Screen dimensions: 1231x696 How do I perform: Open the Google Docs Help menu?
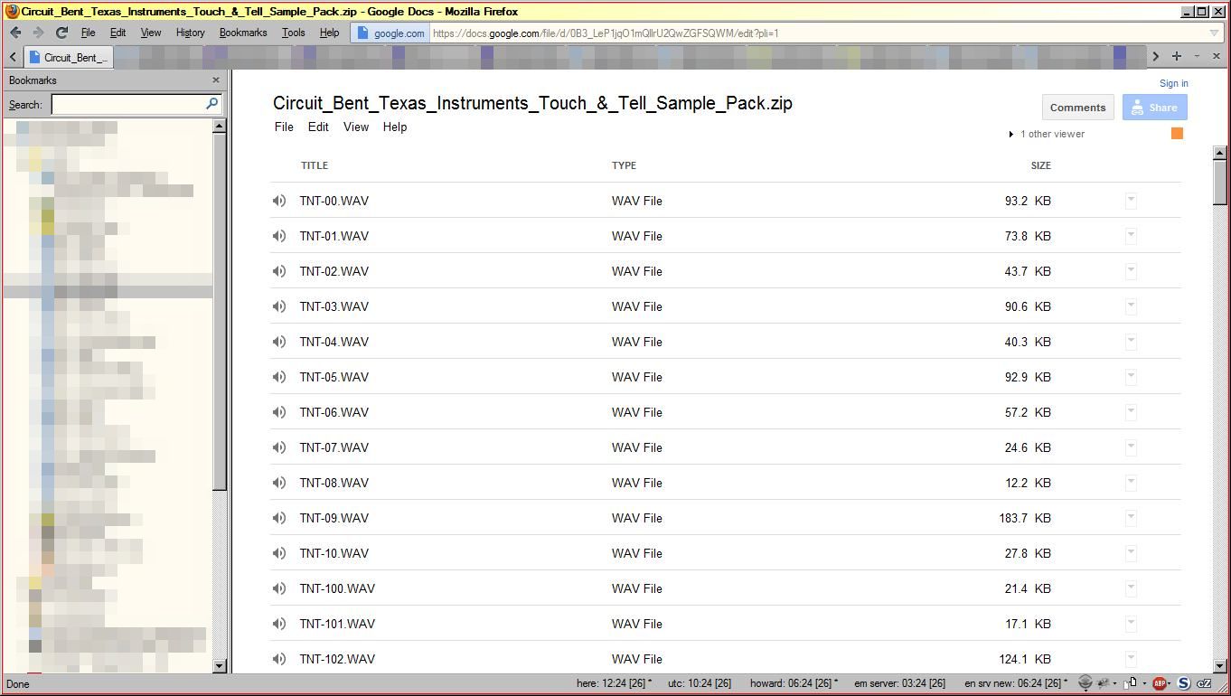[395, 127]
